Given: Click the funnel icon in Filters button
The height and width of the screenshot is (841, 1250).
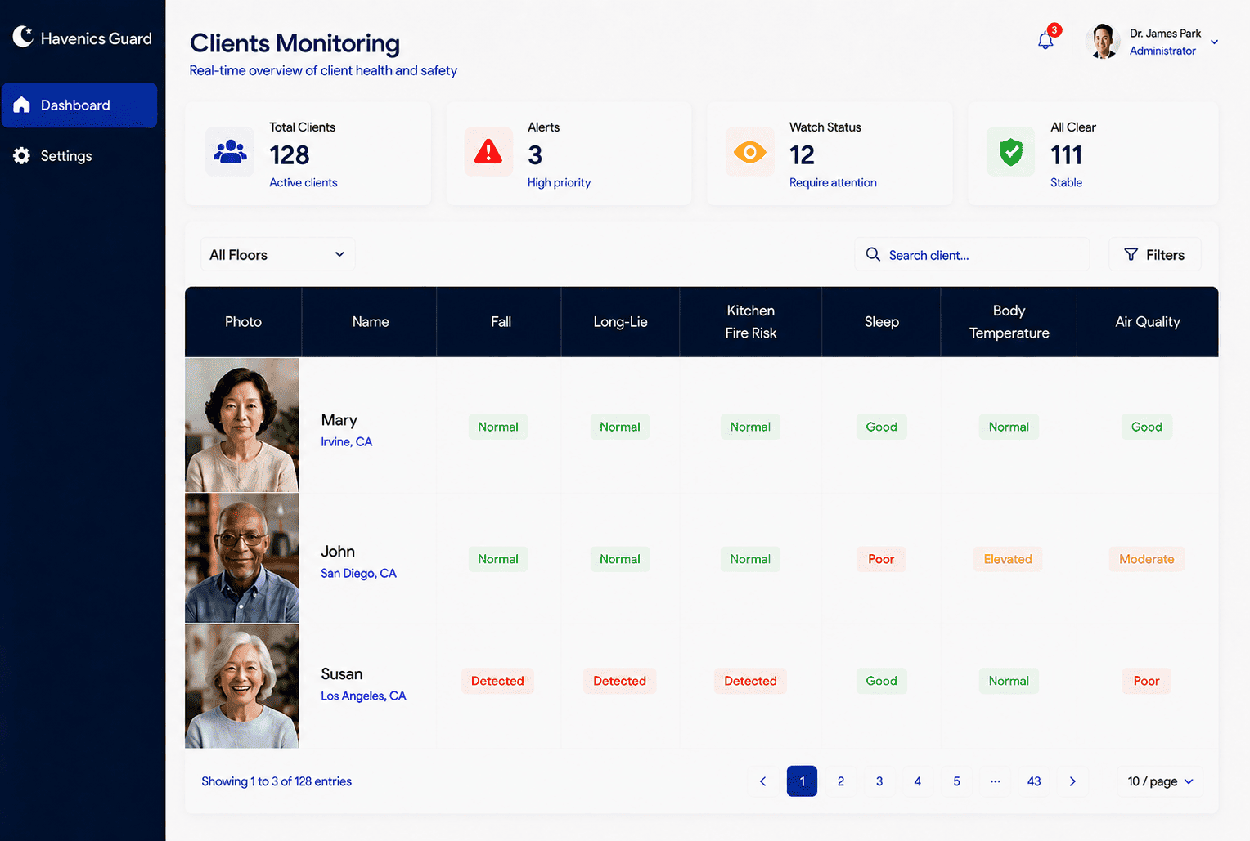Looking at the screenshot, I should (x=1131, y=254).
